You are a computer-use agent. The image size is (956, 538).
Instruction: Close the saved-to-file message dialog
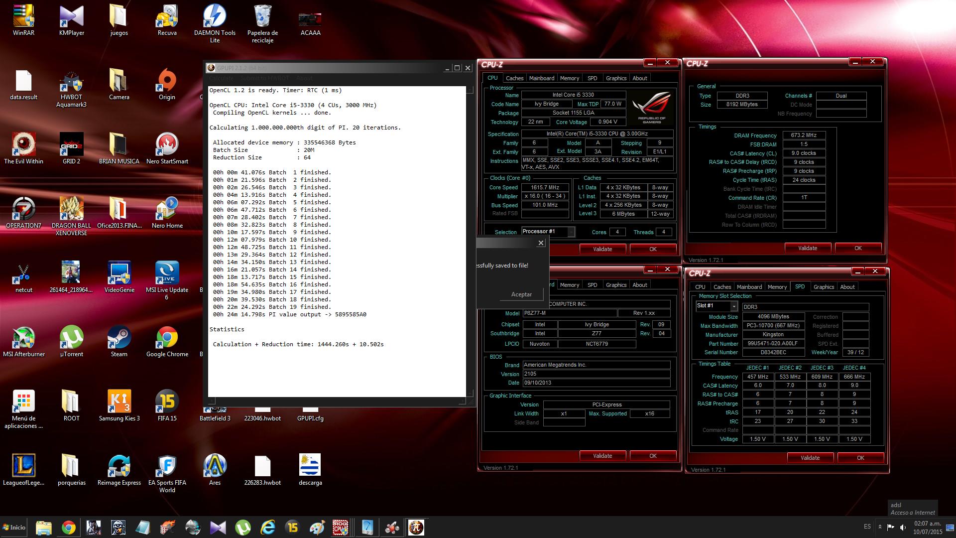541,243
